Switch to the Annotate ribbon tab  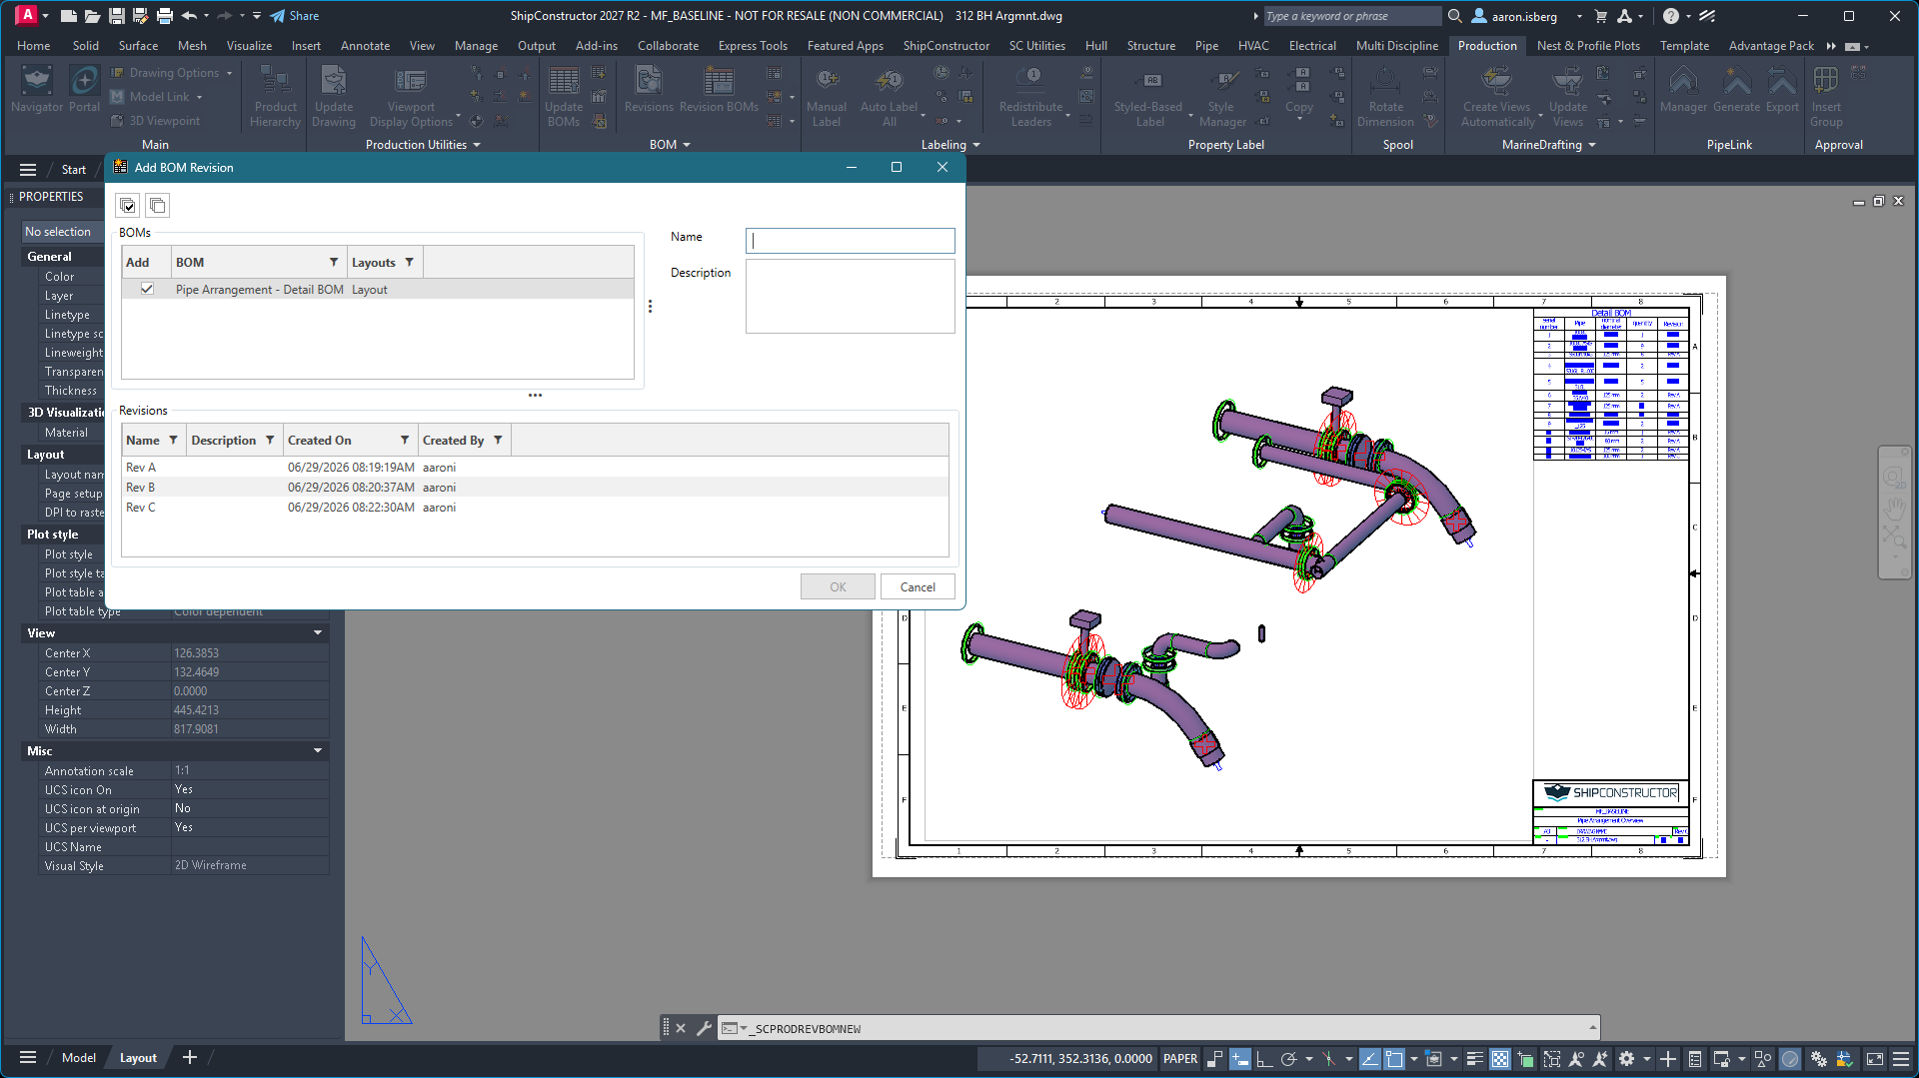[x=365, y=46]
